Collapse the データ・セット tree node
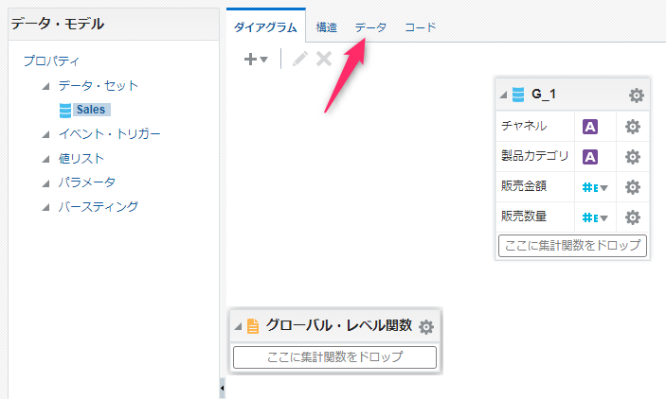666x399 pixels. [x=45, y=86]
